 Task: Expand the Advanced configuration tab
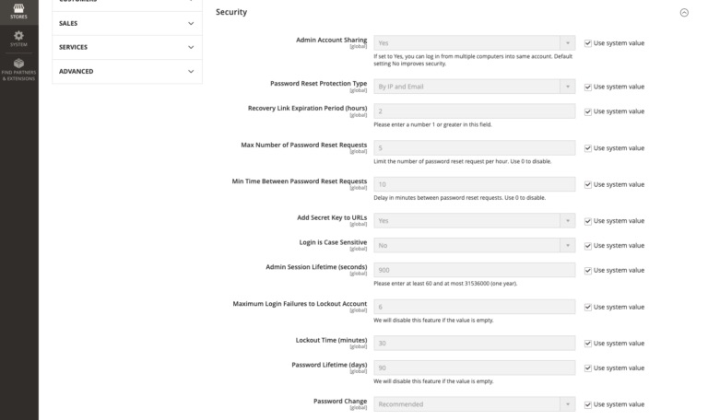tap(126, 71)
